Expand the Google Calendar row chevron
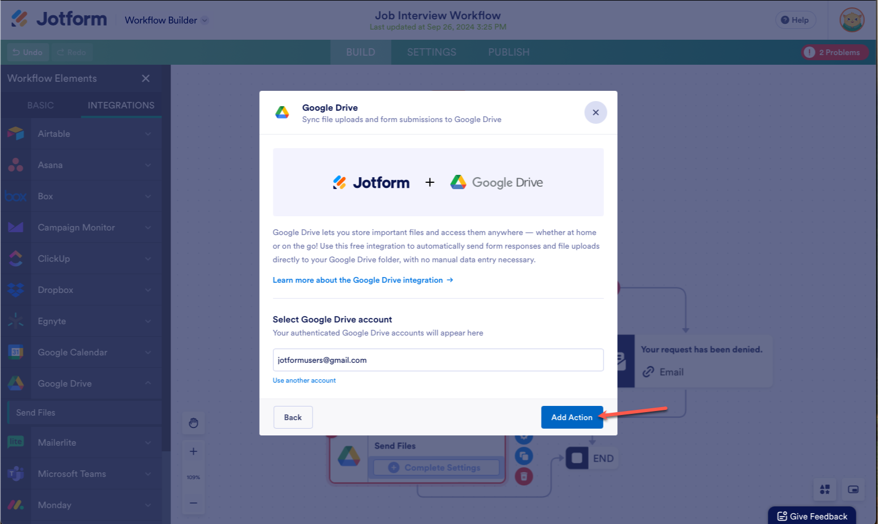Screen dimensions: 878x524 (148, 353)
